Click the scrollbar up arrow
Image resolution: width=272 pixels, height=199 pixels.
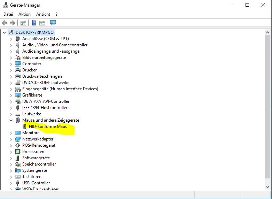[267, 32]
